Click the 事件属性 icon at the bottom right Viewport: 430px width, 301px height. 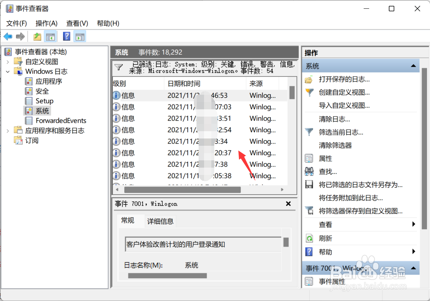coord(309,281)
